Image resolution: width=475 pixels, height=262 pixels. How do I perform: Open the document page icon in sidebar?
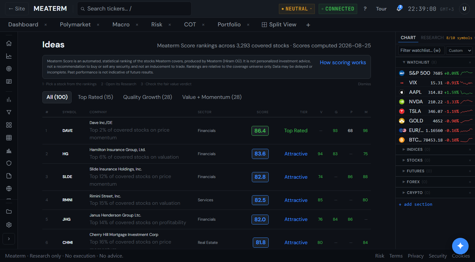[9, 176]
